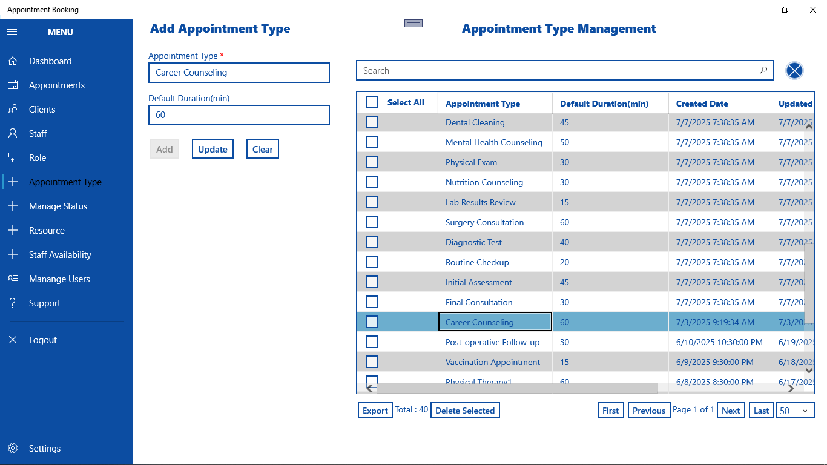Image resolution: width=827 pixels, height=465 pixels.
Task: Check the Career Counseling row checkbox
Action: pos(372,322)
